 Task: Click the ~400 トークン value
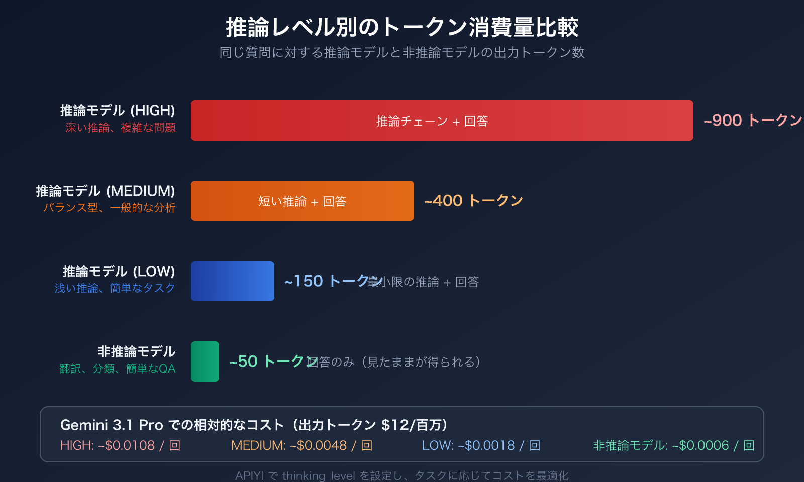pyautogui.click(x=473, y=201)
